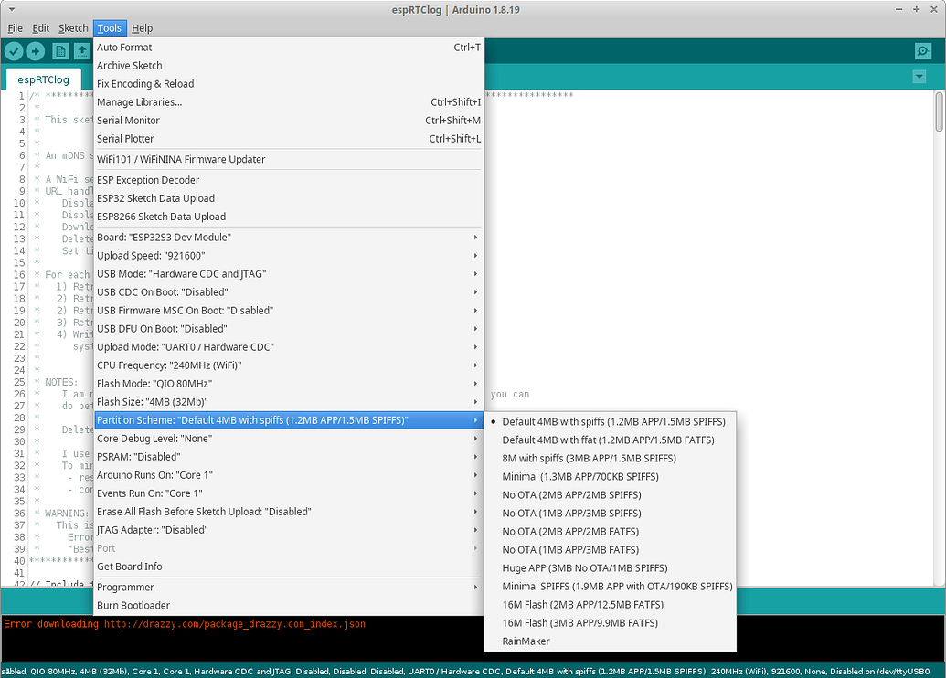Screen dimensions: 946x678
Task: Expand the Upload Speed submenu
Action: point(289,255)
